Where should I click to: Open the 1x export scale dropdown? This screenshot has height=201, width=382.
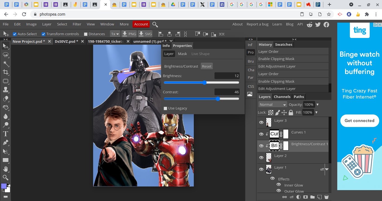click(x=115, y=34)
